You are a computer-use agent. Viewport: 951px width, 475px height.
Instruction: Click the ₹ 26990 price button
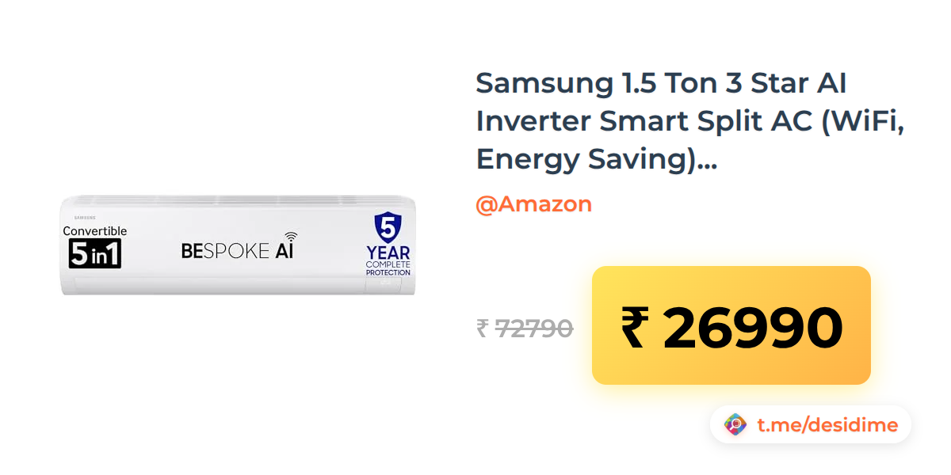coord(731,325)
